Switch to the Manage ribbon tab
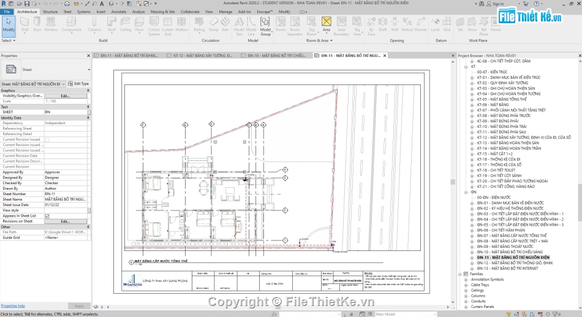Image resolution: width=582 pixels, height=317 pixels. pyautogui.click(x=225, y=12)
